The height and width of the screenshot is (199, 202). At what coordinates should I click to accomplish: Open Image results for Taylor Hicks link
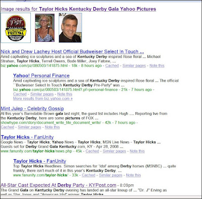click(x=78, y=9)
